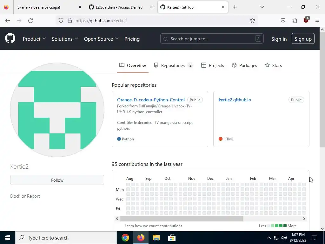Focus the Search or jump to field
This screenshot has height=244, width=325.
pos(212,38)
